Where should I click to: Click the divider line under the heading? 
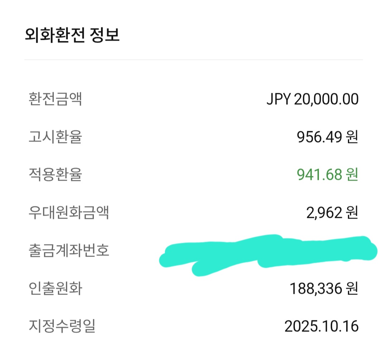click(x=193, y=59)
